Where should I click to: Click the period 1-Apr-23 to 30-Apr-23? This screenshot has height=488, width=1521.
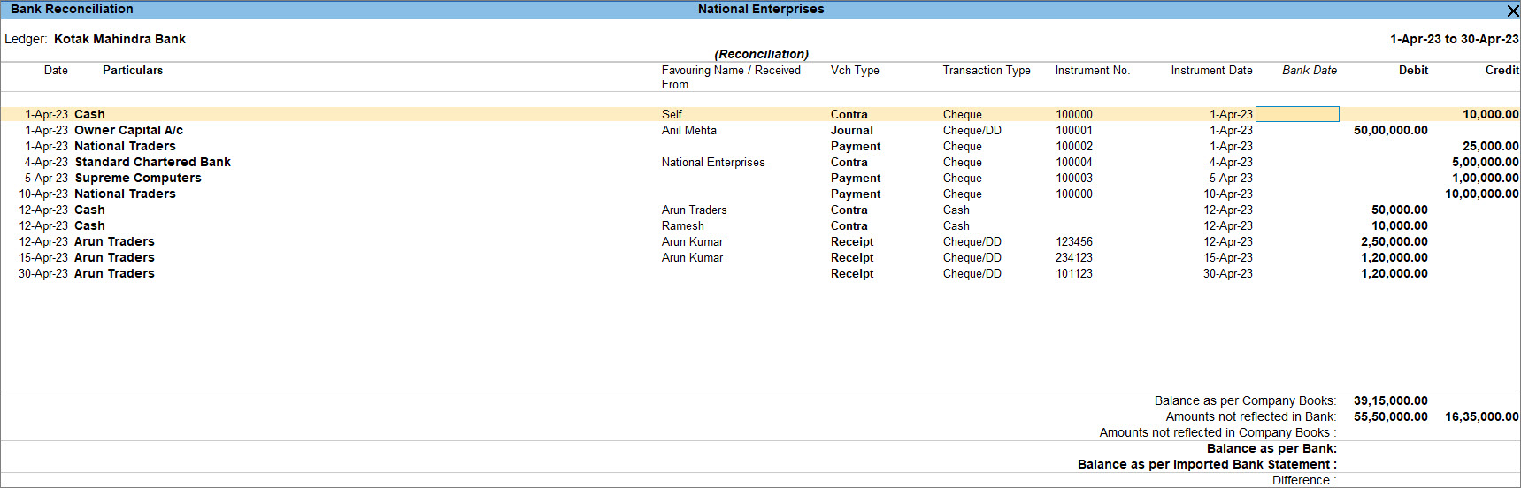[1454, 39]
